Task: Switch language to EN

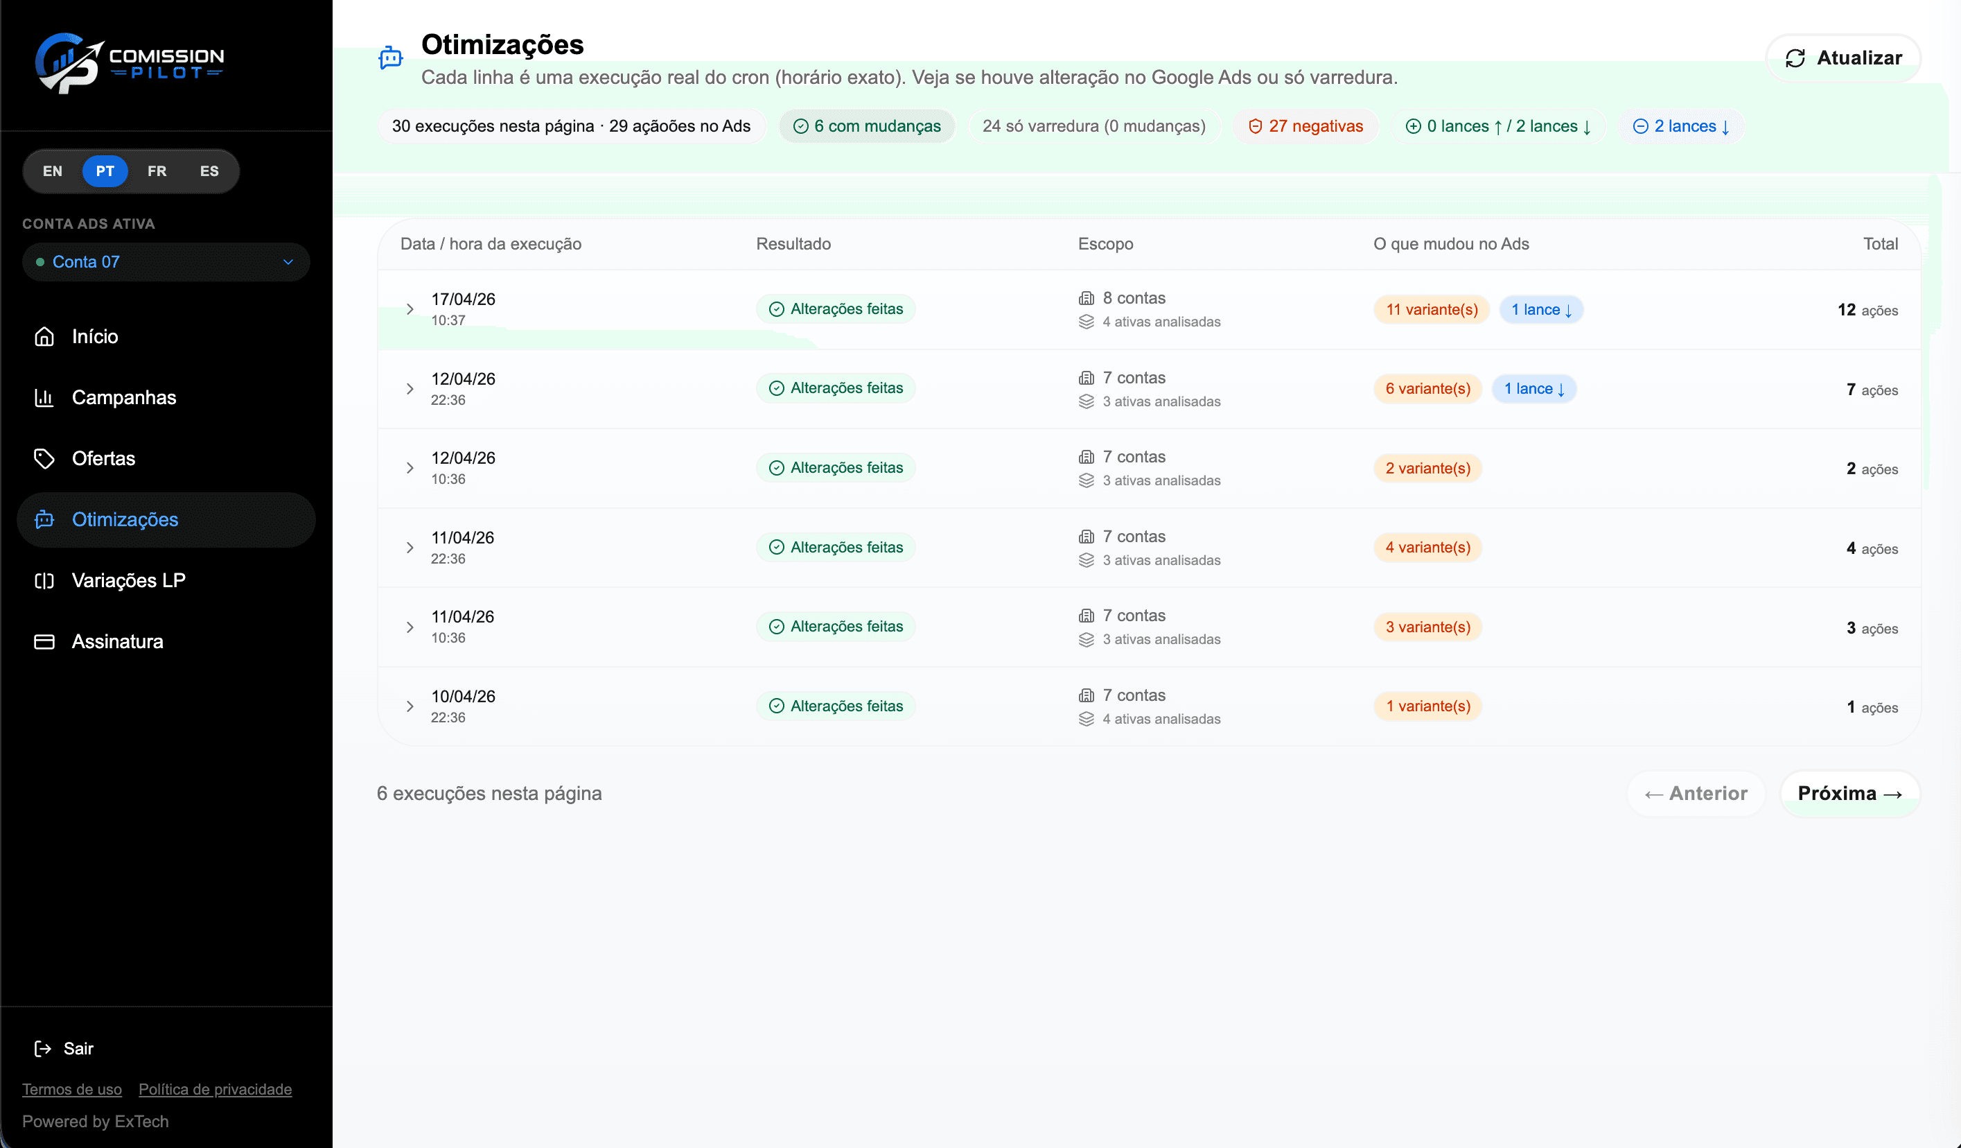Action: 52,171
